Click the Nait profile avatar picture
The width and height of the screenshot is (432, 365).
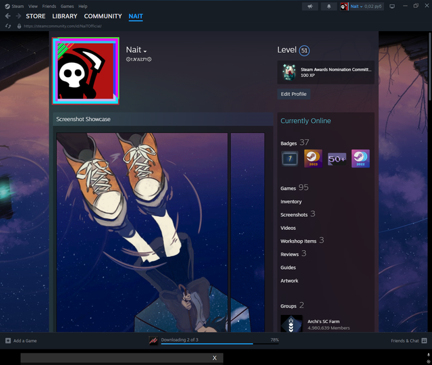[86, 71]
